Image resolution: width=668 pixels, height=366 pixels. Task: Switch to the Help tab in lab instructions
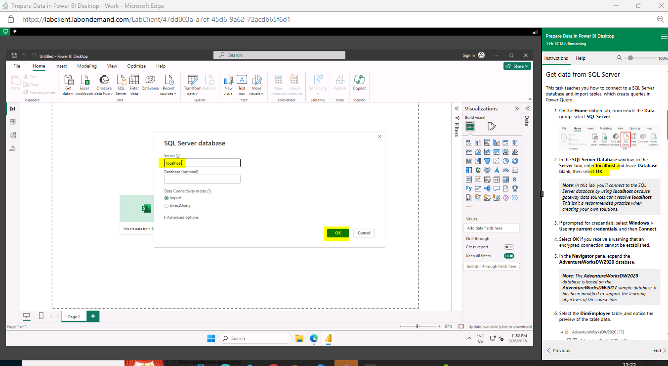(581, 58)
